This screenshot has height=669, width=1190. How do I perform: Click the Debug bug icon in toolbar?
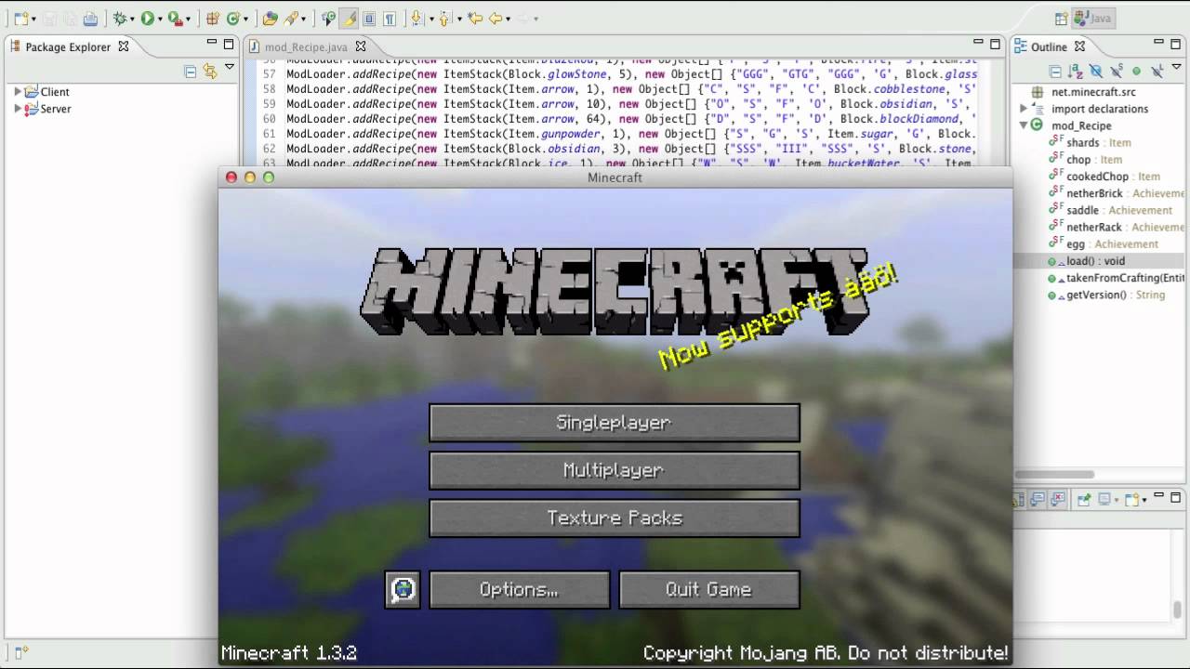pyautogui.click(x=120, y=19)
